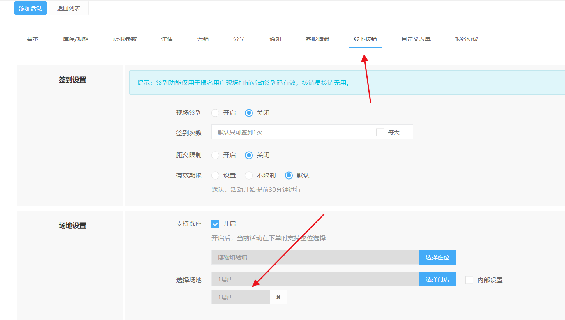This screenshot has height=320, width=565.
Task: Click the selected 1号店 tag field
Action: pyautogui.click(x=241, y=297)
